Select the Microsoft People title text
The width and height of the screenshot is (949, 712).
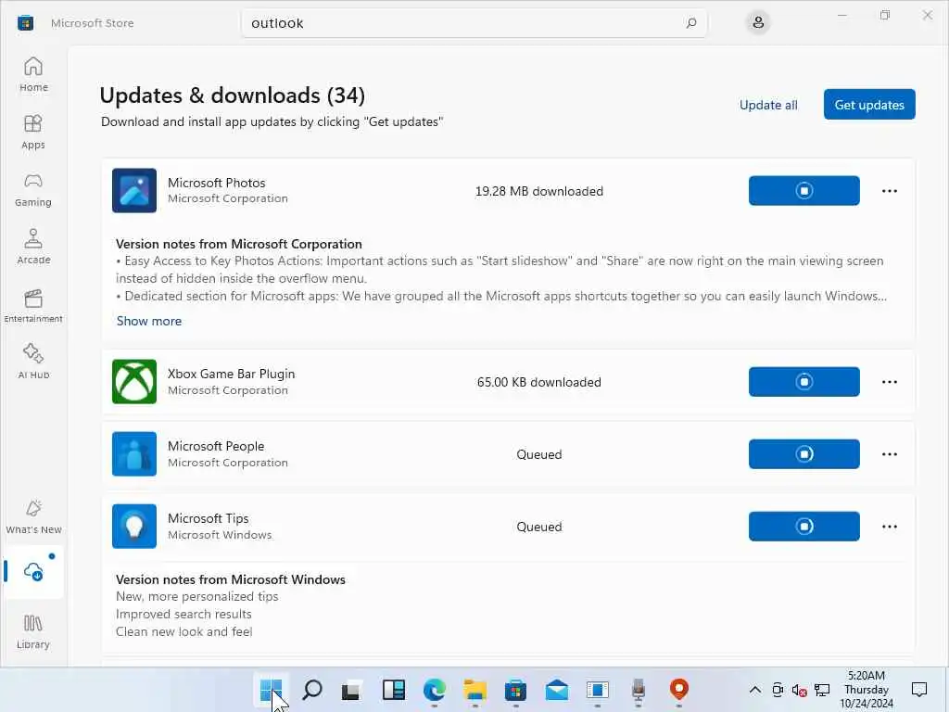[x=215, y=446]
